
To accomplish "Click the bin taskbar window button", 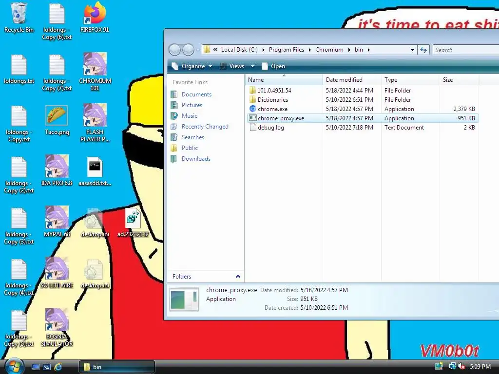I will pyautogui.click(x=117, y=367).
